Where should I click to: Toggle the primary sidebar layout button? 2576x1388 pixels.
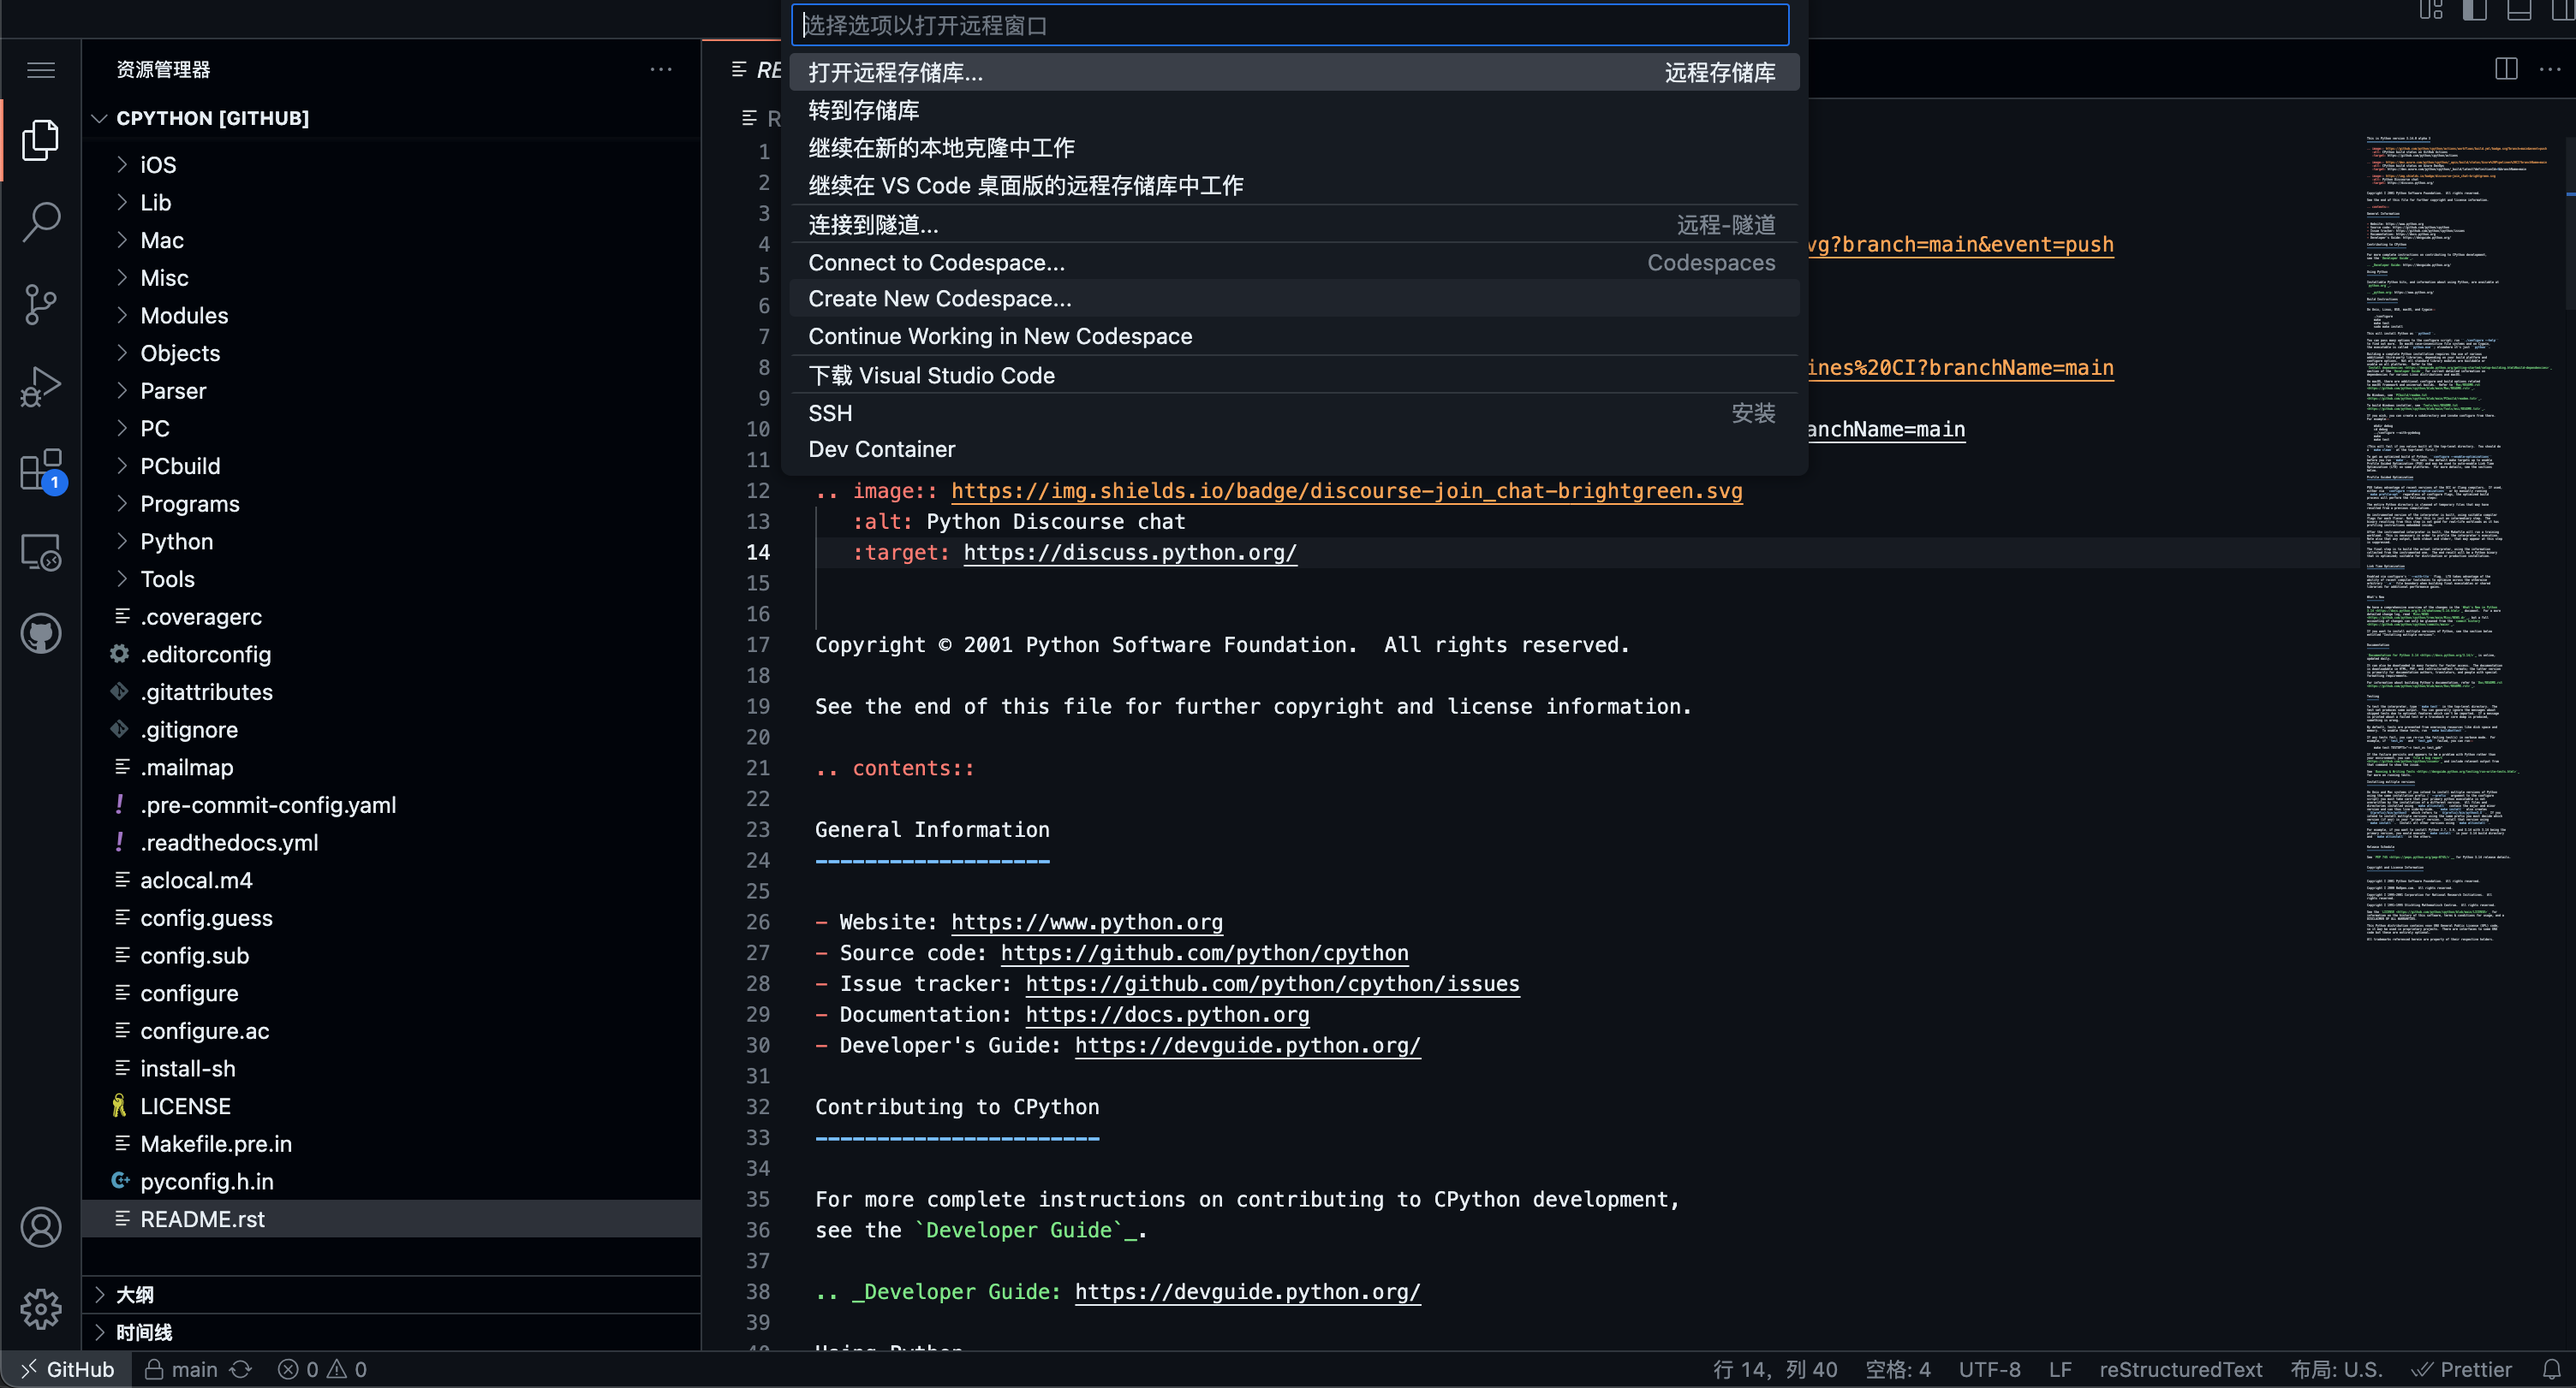2474,11
